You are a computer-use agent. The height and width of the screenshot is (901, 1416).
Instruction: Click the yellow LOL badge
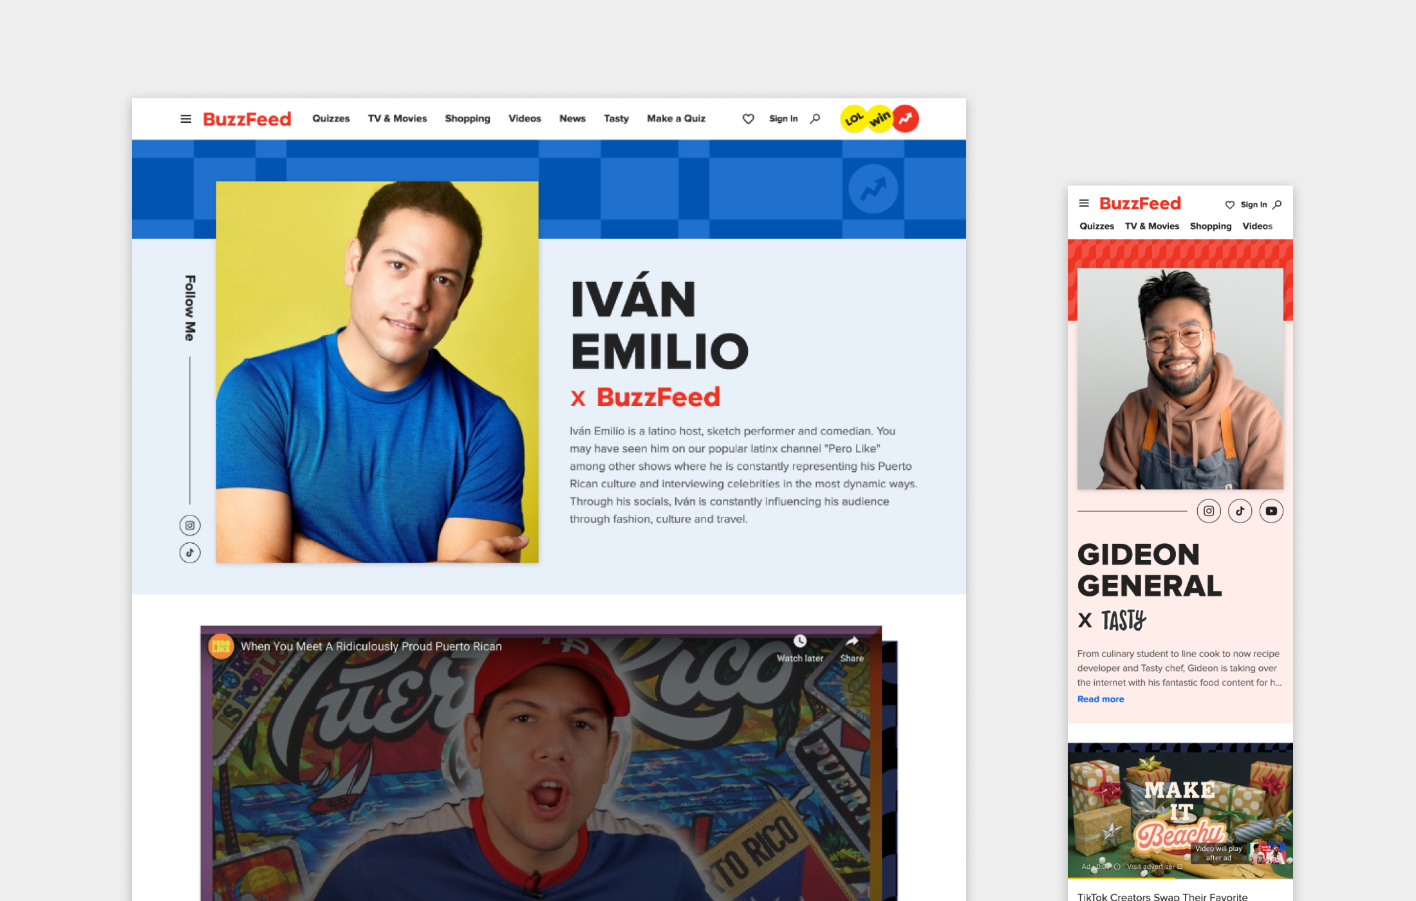[854, 119]
